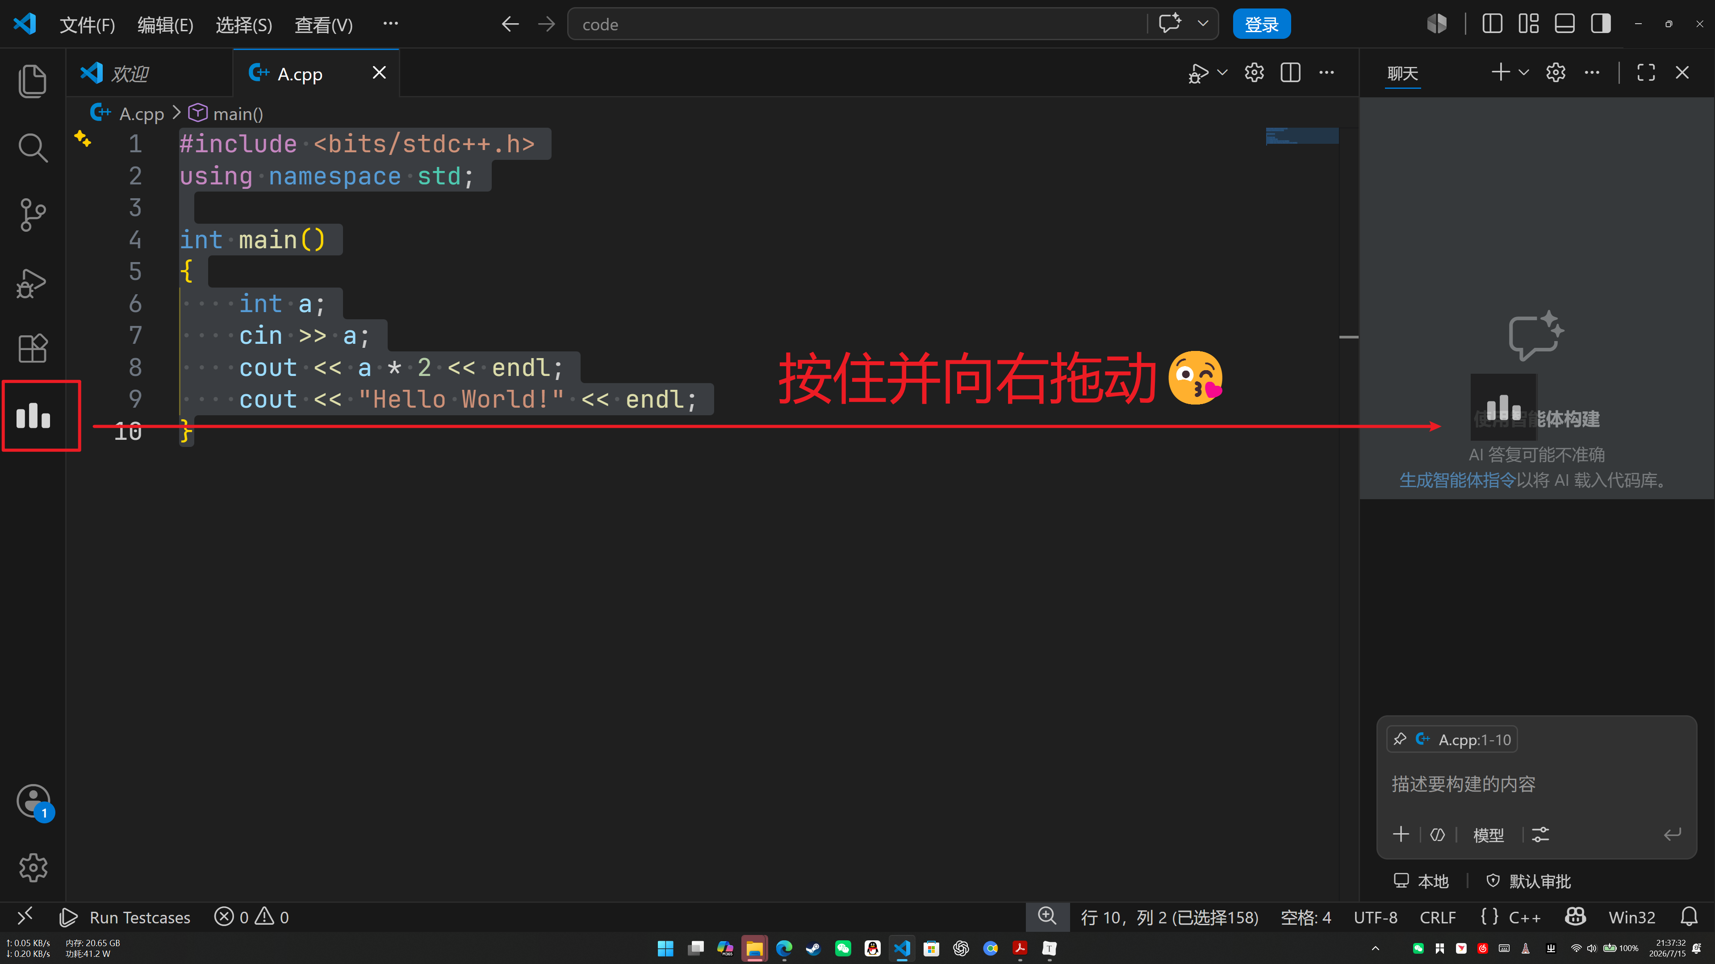Open the 模型 model picker in chat input
The height and width of the screenshot is (964, 1715).
point(1489,835)
